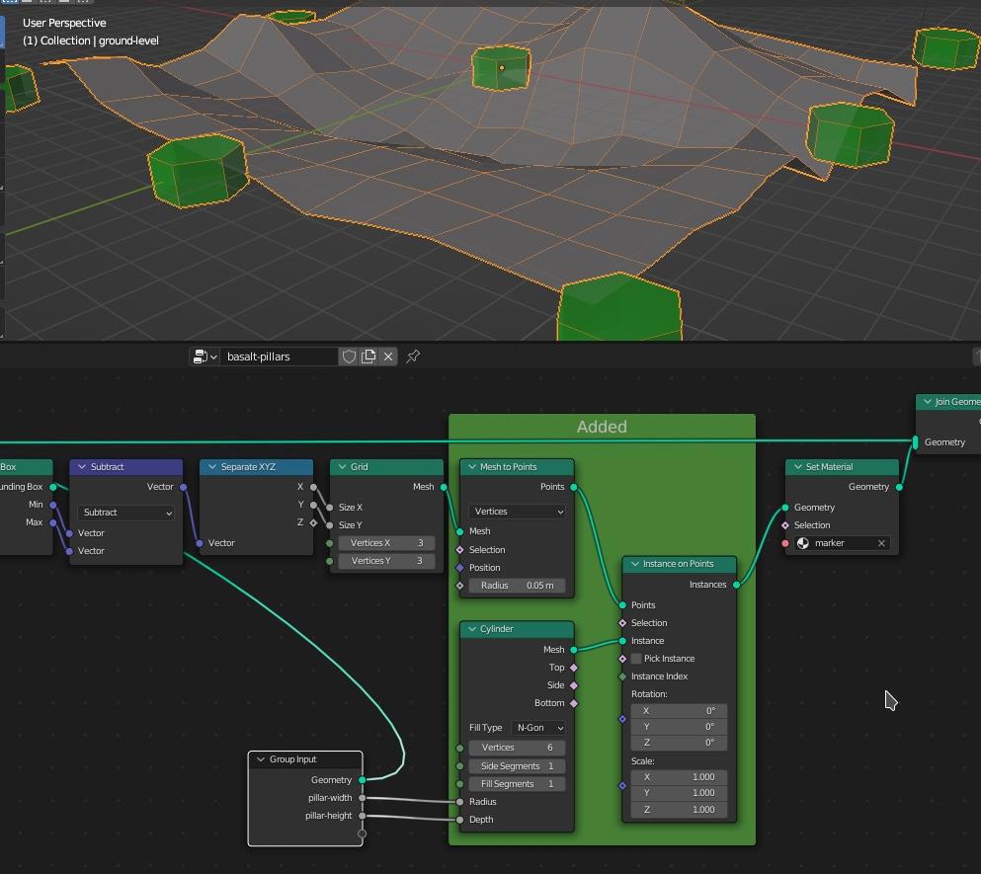
Task: Click the material sphere icon beside marker
Action: pos(802,543)
